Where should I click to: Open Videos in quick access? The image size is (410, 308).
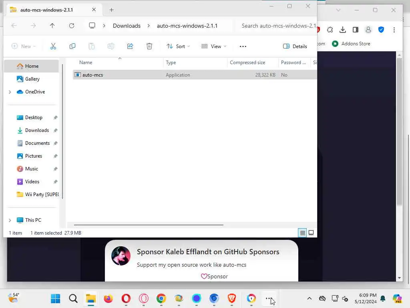click(x=32, y=182)
